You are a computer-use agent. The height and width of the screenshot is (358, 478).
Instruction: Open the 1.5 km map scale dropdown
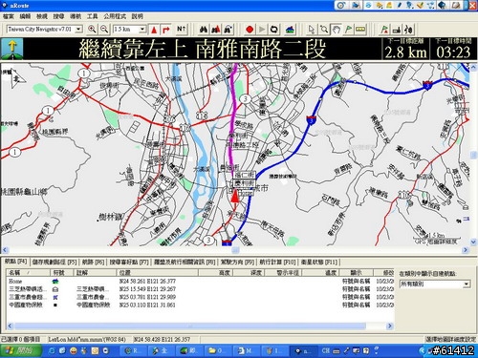point(142,30)
